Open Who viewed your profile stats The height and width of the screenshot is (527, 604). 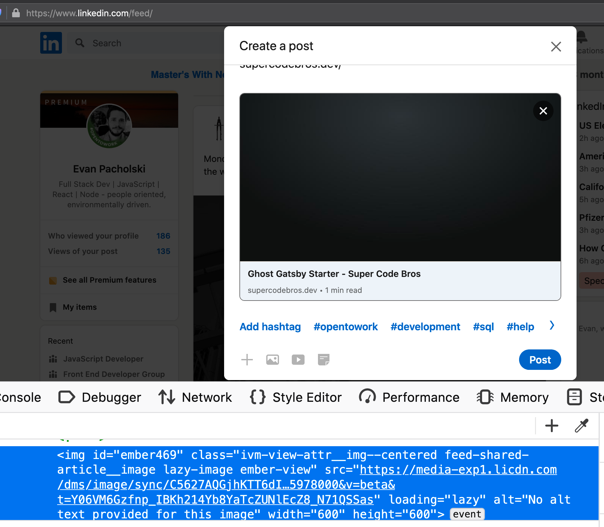(x=109, y=236)
